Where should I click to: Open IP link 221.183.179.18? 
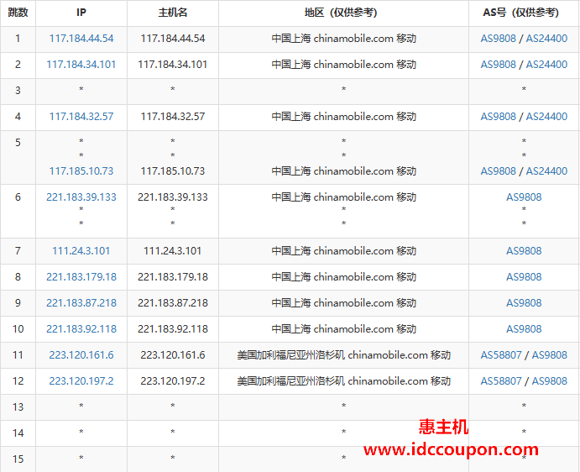[x=81, y=276]
